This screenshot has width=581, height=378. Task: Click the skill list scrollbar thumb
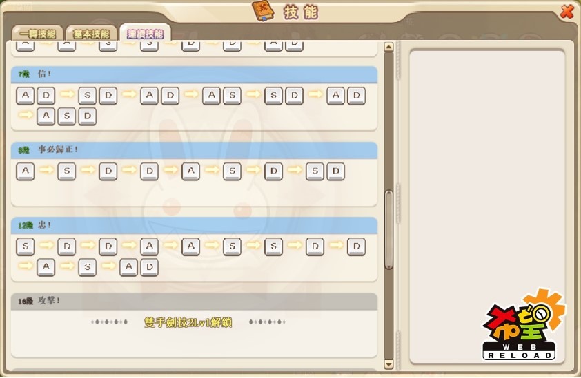point(388,229)
